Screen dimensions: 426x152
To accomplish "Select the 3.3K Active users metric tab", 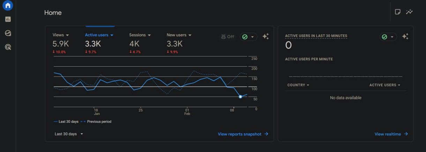I will pos(100,43).
